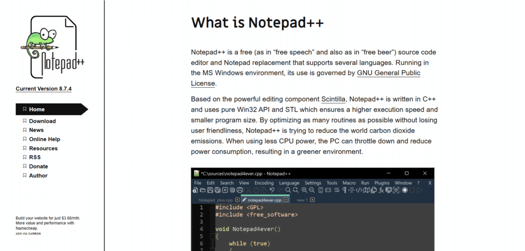
Task: Open the Encoding menu
Action: tap(264, 183)
